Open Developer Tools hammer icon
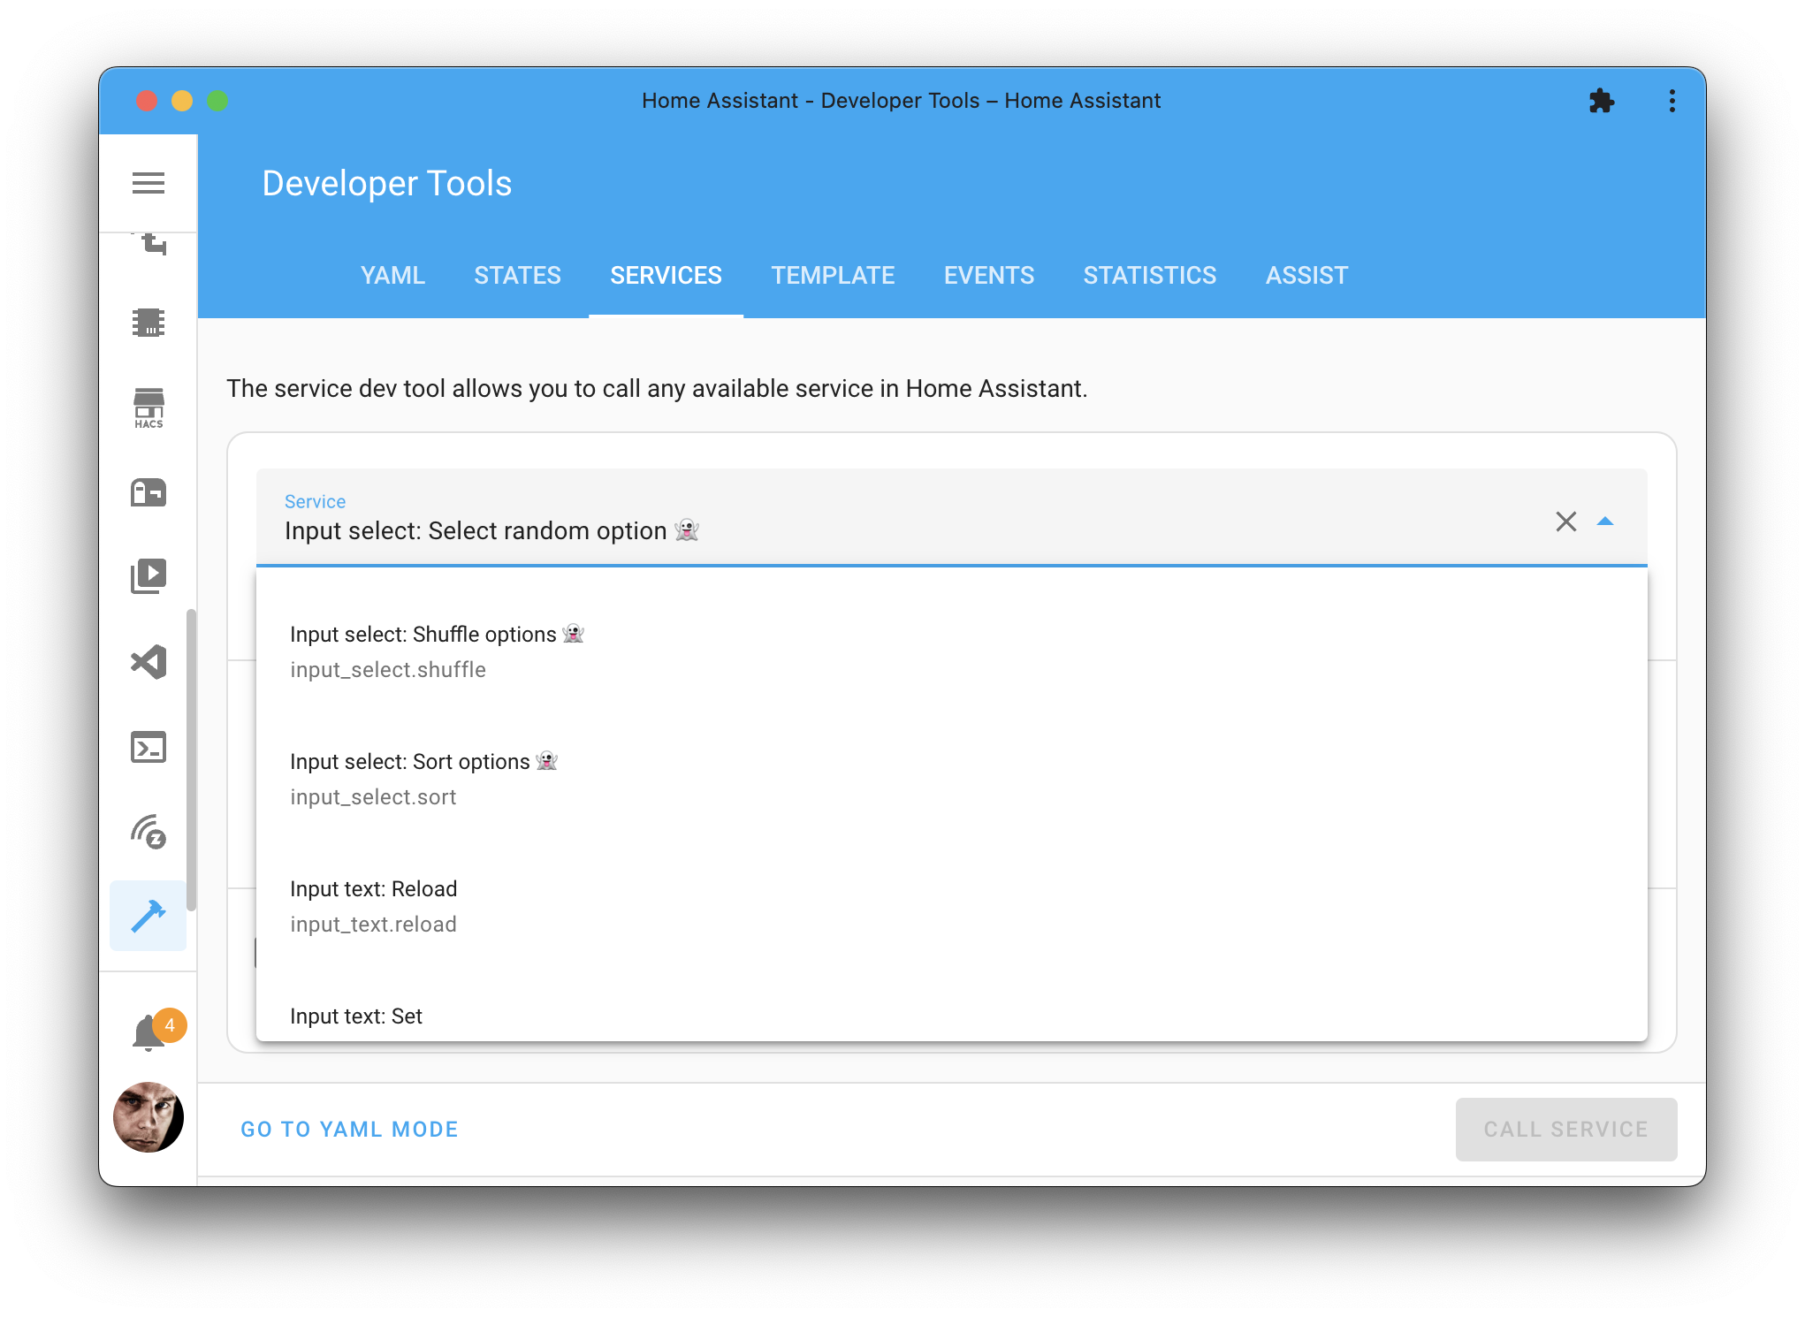1805x1317 pixels. [x=149, y=916]
